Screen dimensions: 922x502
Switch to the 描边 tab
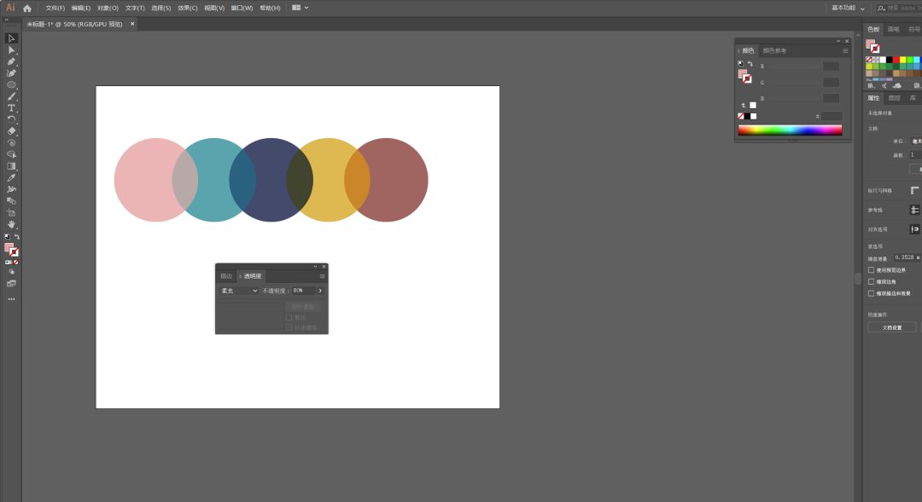click(226, 276)
